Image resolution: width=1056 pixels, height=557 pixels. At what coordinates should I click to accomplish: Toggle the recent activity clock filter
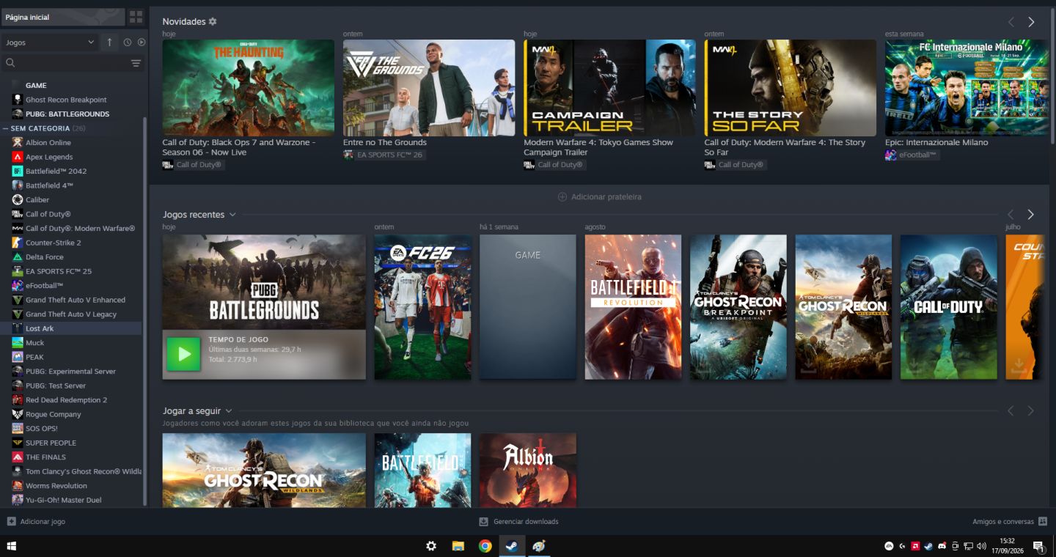[128, 43]
